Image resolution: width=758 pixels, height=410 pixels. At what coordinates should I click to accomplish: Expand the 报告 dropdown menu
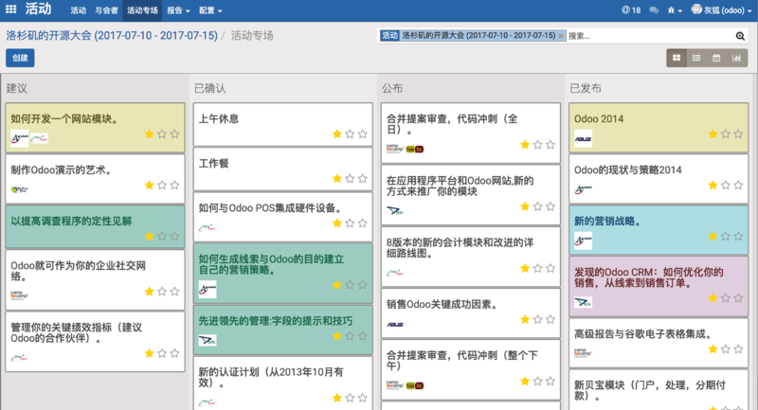(178, 10)
